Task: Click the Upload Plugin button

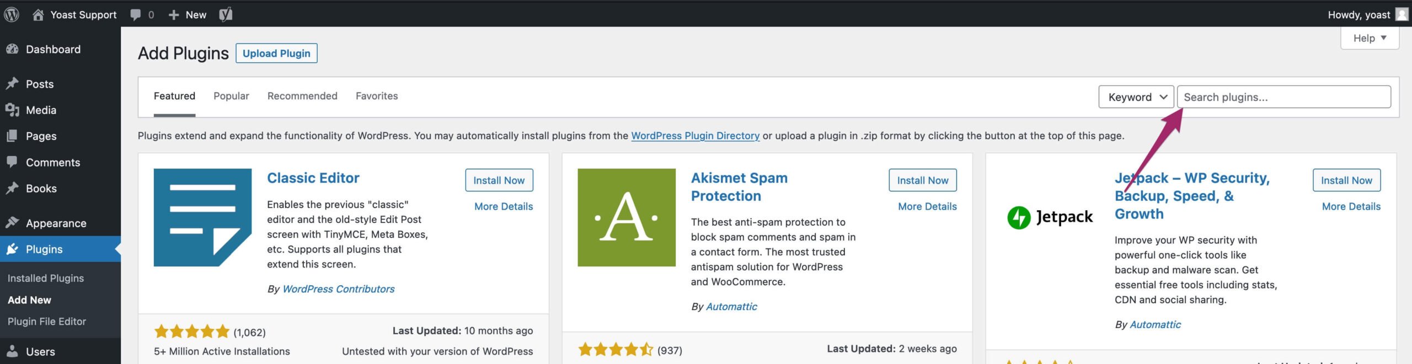Action: pos(276,53)
